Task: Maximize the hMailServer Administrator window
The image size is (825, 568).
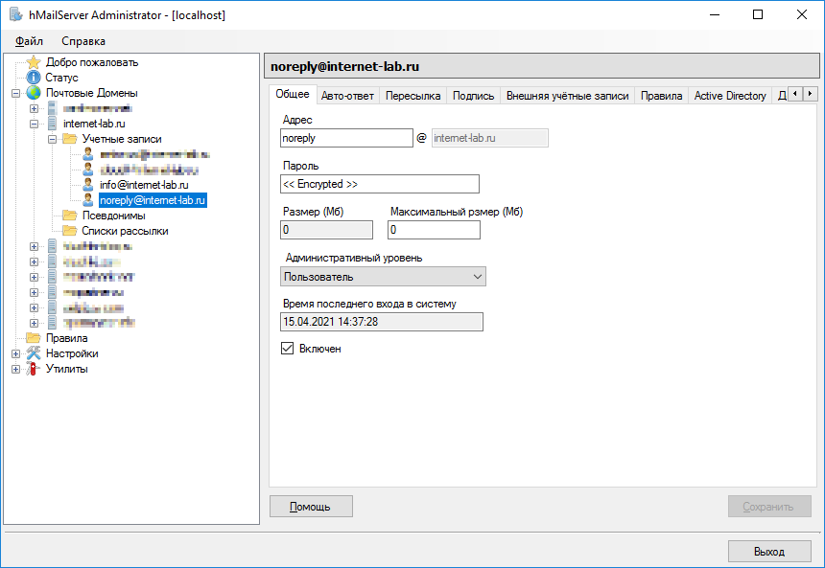Action: 758,14
